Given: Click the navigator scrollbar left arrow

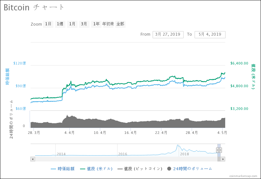Looking at the screenshot, I should pos(33,159).
